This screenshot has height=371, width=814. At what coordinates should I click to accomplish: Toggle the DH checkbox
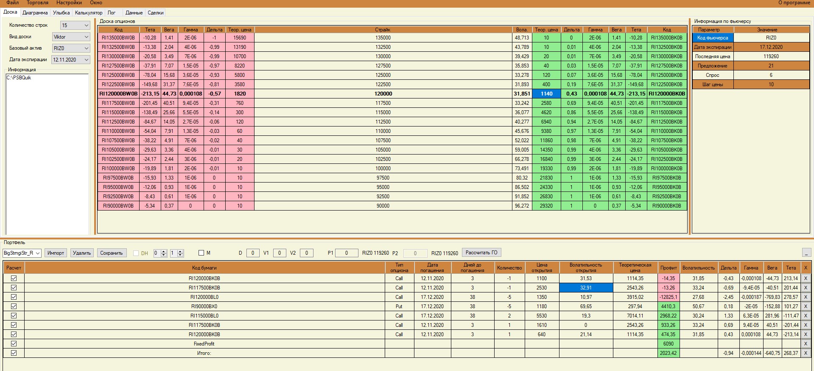pos(136,253)
